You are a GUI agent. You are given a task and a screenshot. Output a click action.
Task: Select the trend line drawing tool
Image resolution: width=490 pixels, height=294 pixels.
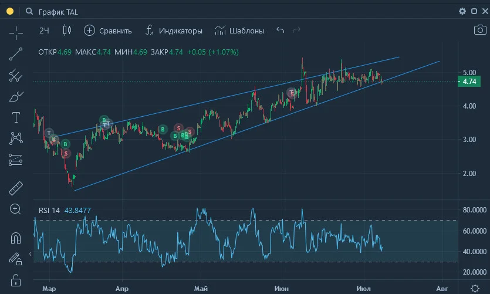(x=16, y=54)
